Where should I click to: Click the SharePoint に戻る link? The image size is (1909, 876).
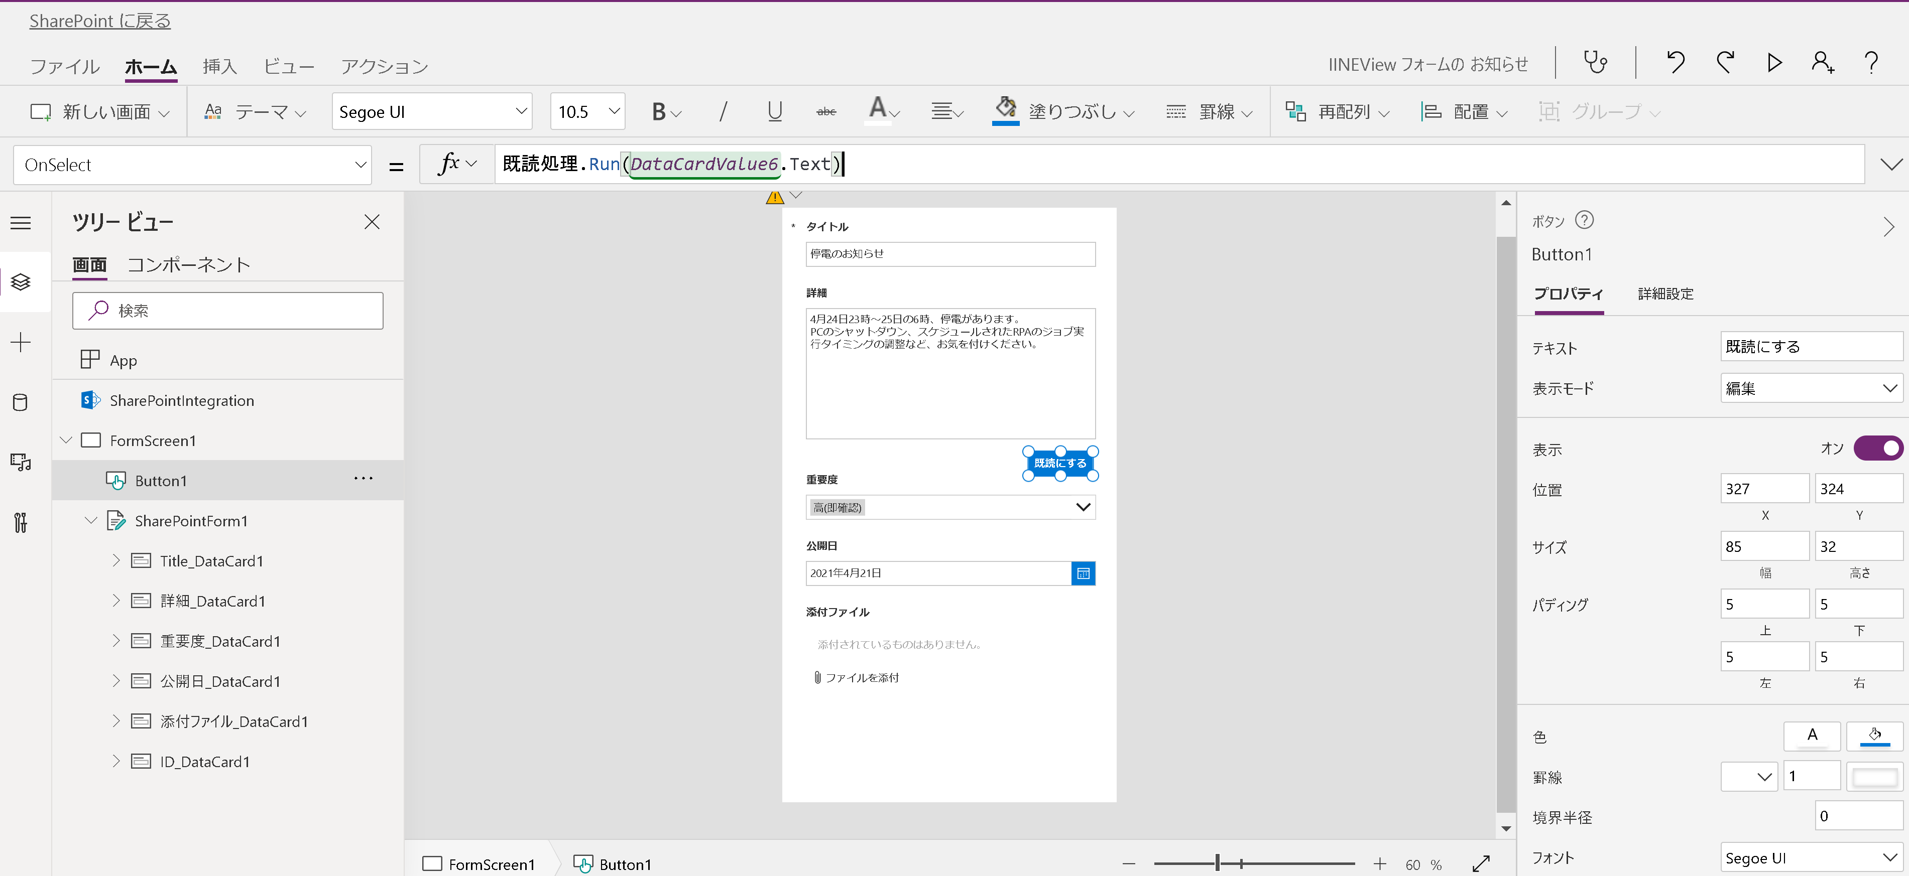[x=100, y=21]
